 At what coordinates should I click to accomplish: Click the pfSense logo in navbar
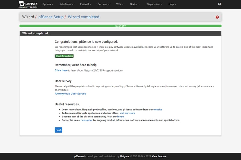pos(28,4)
